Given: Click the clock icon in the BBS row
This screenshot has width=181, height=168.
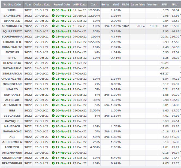Looking at the screenshot, I should (53, 110).
